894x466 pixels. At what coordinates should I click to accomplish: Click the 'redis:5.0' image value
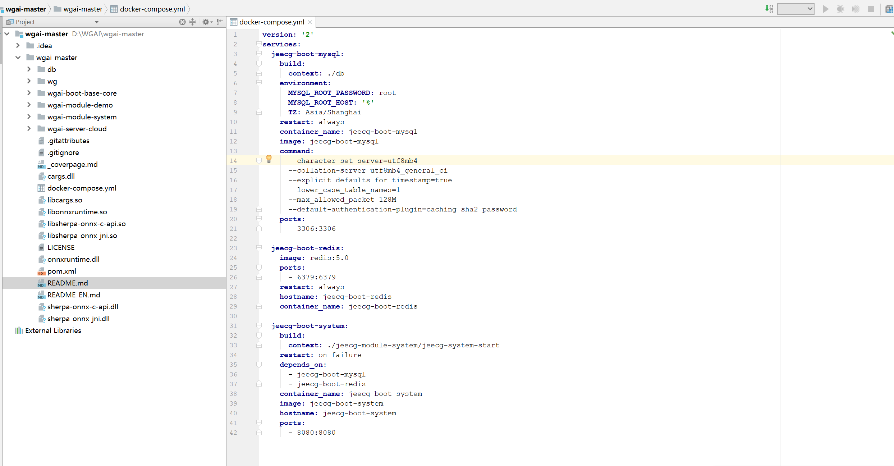pos(329,258)
